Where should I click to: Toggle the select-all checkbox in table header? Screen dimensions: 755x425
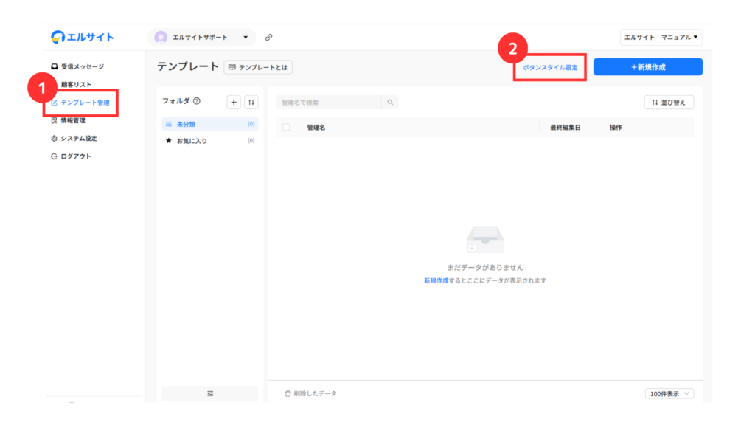286,128
